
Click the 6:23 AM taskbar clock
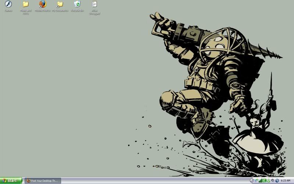click(286, 181)
